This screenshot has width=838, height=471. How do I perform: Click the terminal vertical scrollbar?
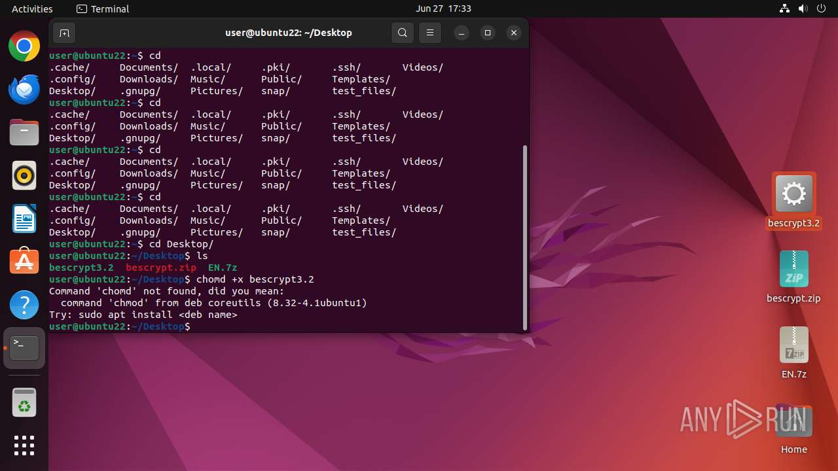[524, 237]
